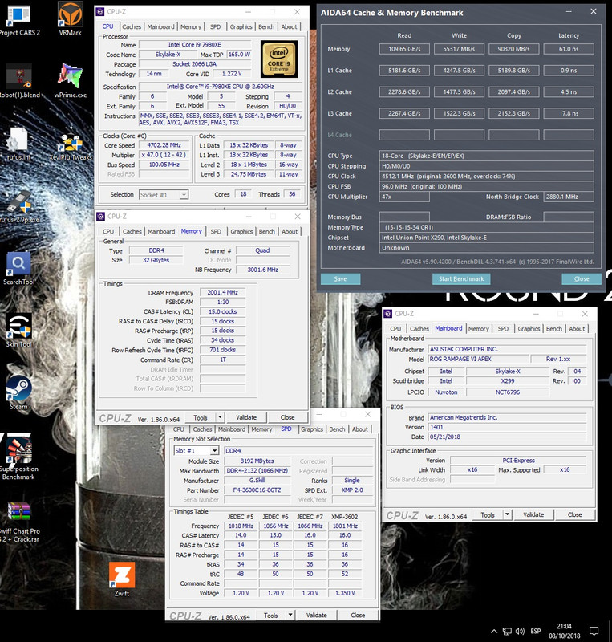
Task: Open the Superposition Benchmark shortcut
Action: point(18,458)
